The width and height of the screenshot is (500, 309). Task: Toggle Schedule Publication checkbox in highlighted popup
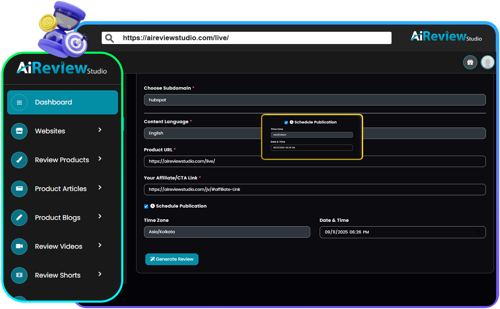pyautogui.click(x=286, y=122)
